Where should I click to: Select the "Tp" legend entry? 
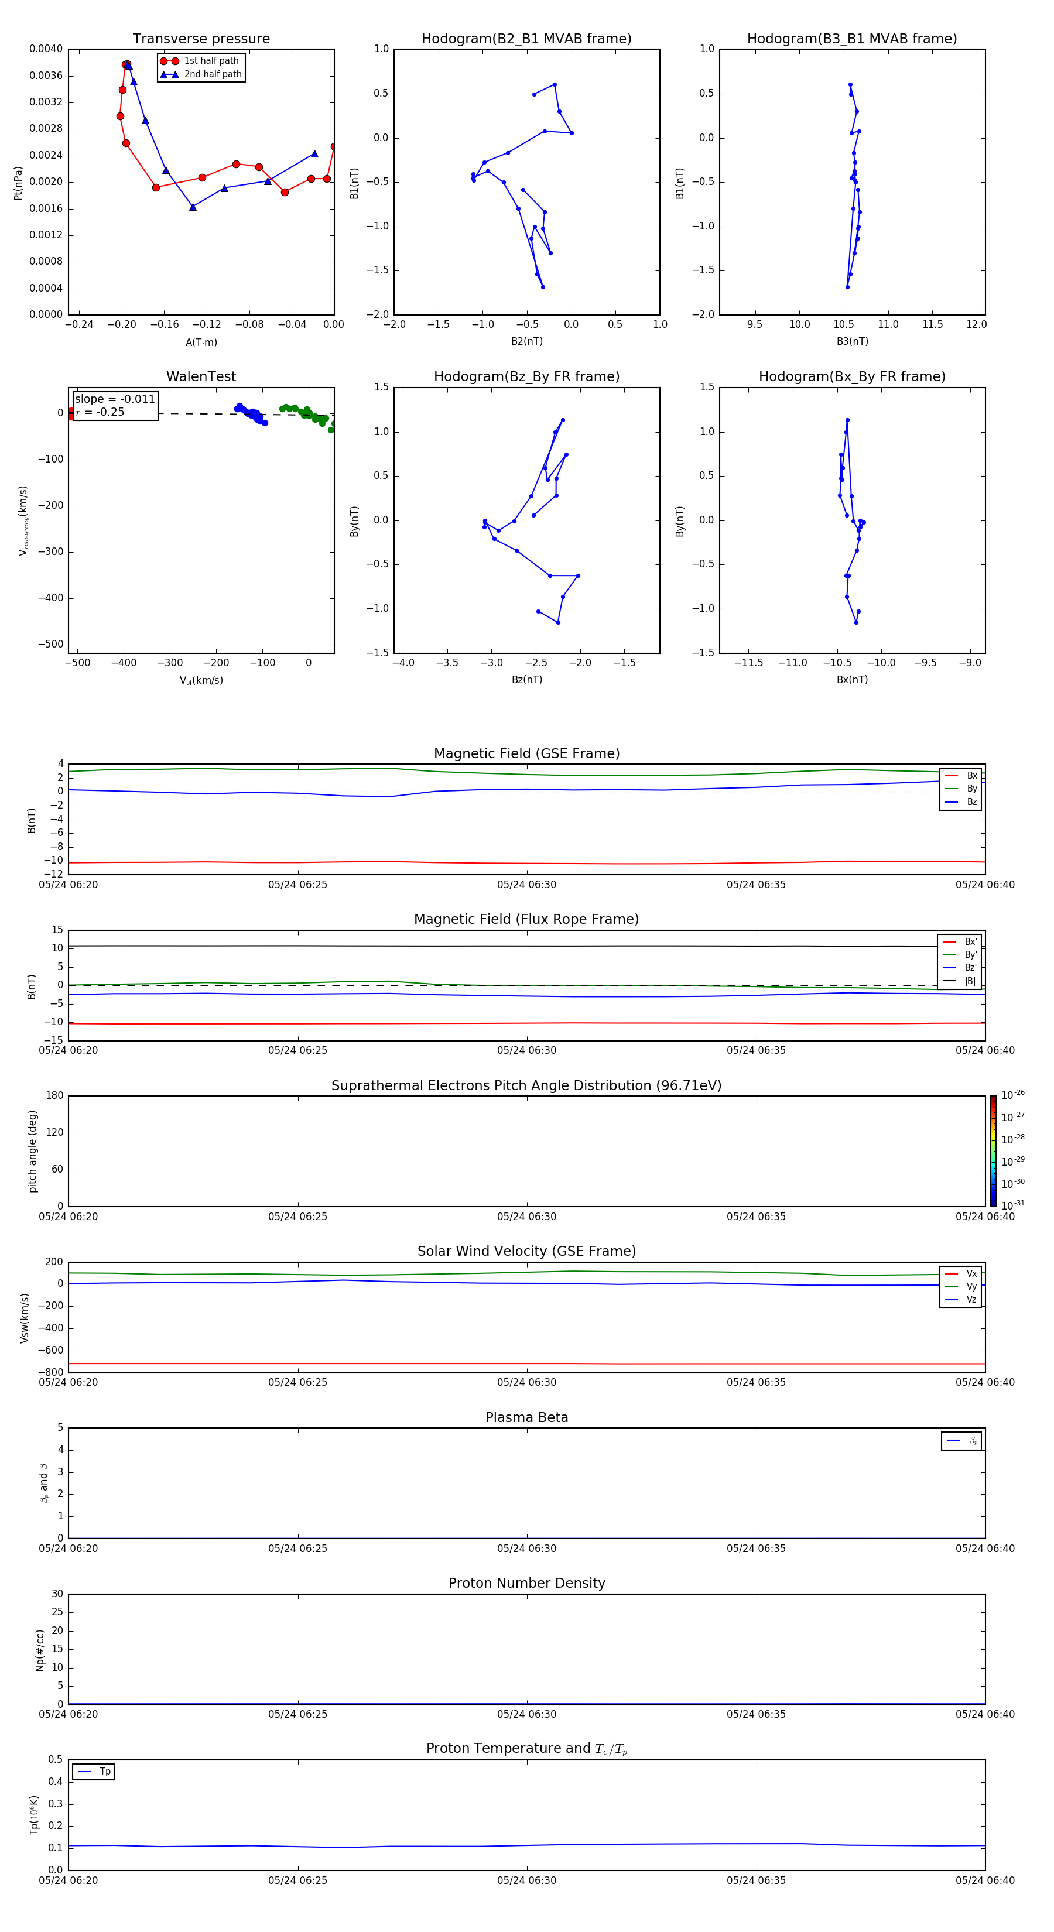coord(94,1772)
